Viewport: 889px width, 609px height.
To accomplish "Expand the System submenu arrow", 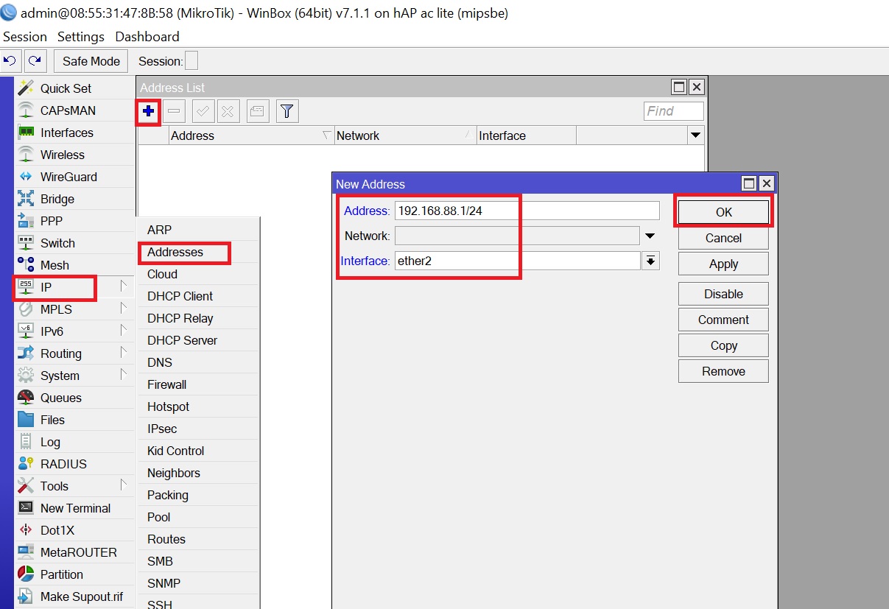I will (124, 375).
